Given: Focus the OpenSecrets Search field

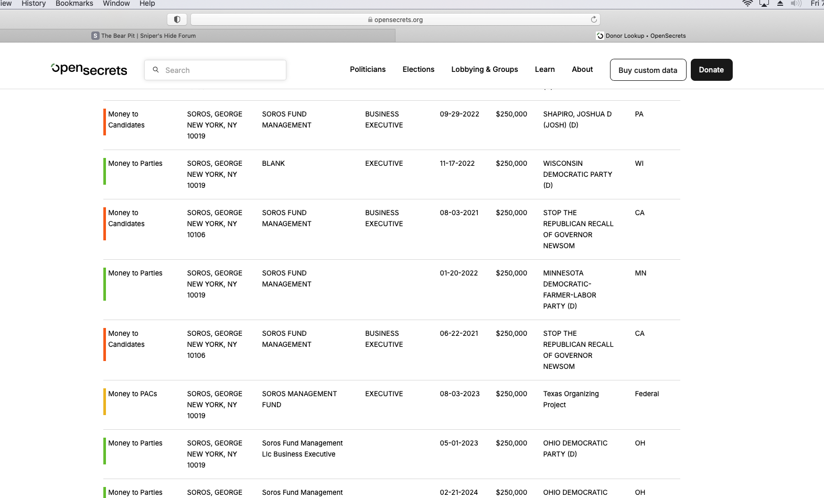Looking at the screenshot, I should 215,70.
